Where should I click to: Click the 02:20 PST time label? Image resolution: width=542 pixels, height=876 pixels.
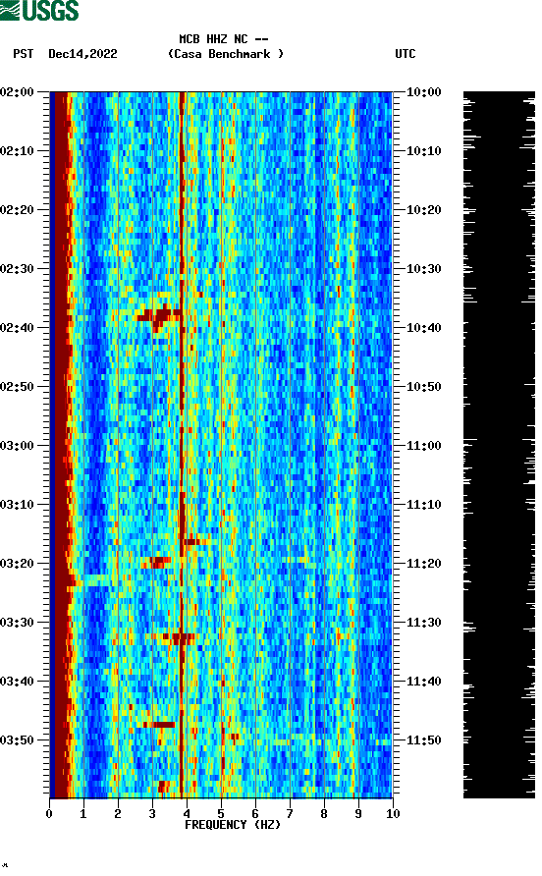click(18, 210)
